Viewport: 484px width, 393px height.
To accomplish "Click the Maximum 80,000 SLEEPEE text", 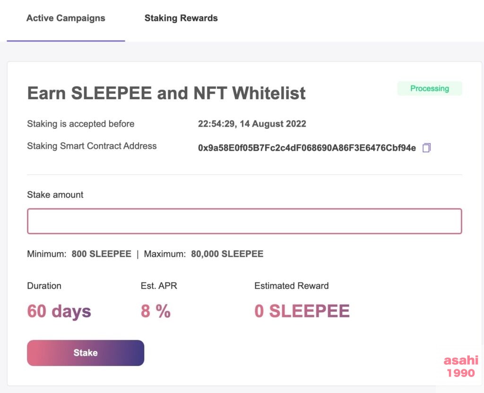I will [x=204, y=254].
